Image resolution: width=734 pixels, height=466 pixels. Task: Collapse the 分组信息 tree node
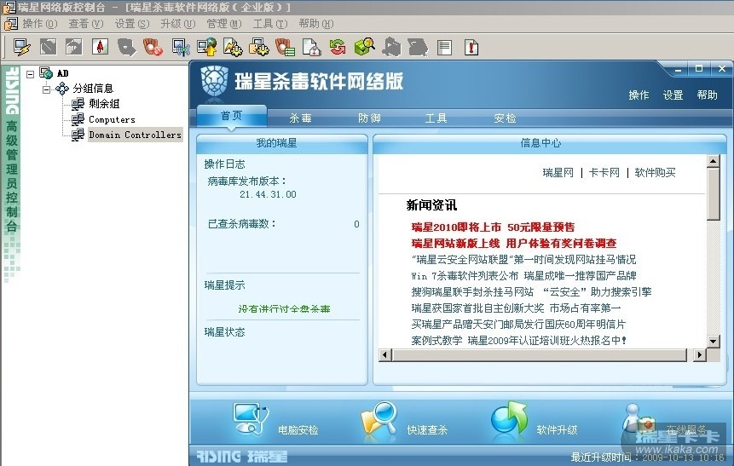point(46,89)
